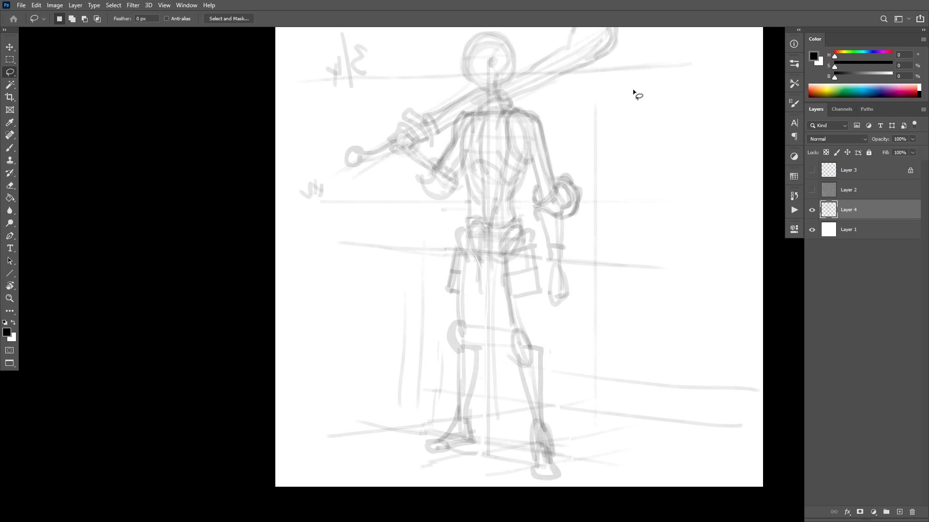Open the blend mode Normal dropdown

click(838, 139)
